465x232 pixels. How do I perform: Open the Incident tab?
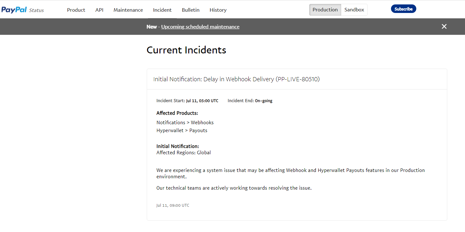coord(162,10)
